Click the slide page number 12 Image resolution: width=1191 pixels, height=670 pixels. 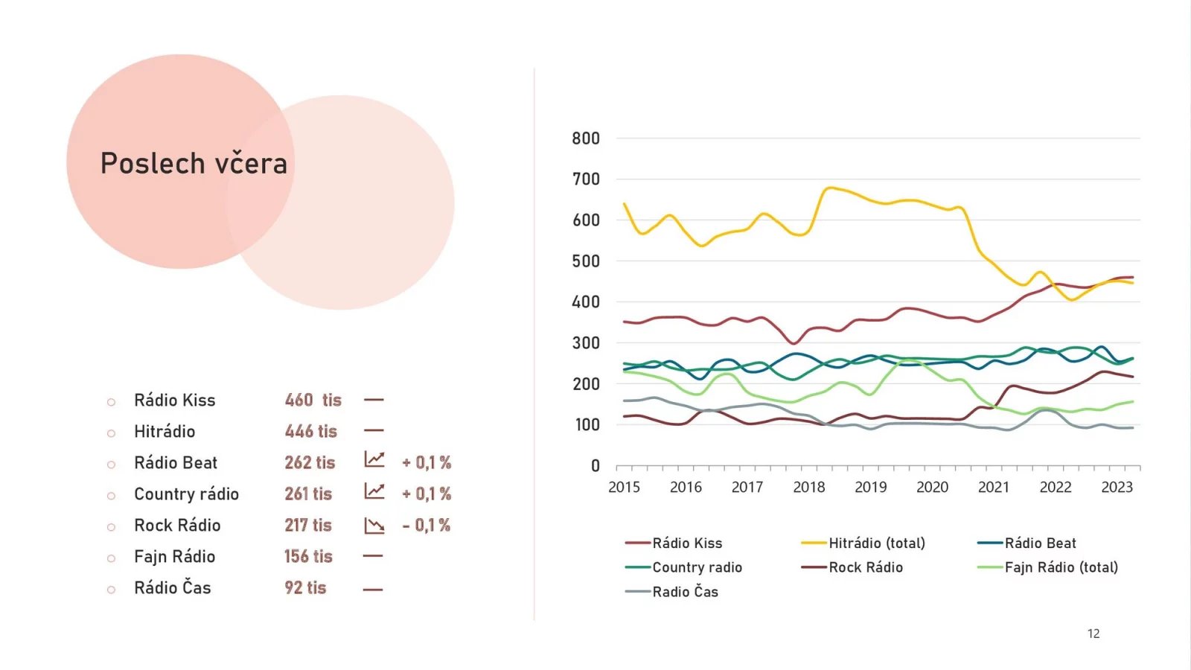point(1093,634)
